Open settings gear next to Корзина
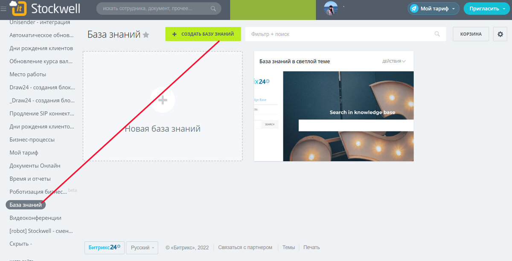The image size is (512, 261). (x=500, y=34)
